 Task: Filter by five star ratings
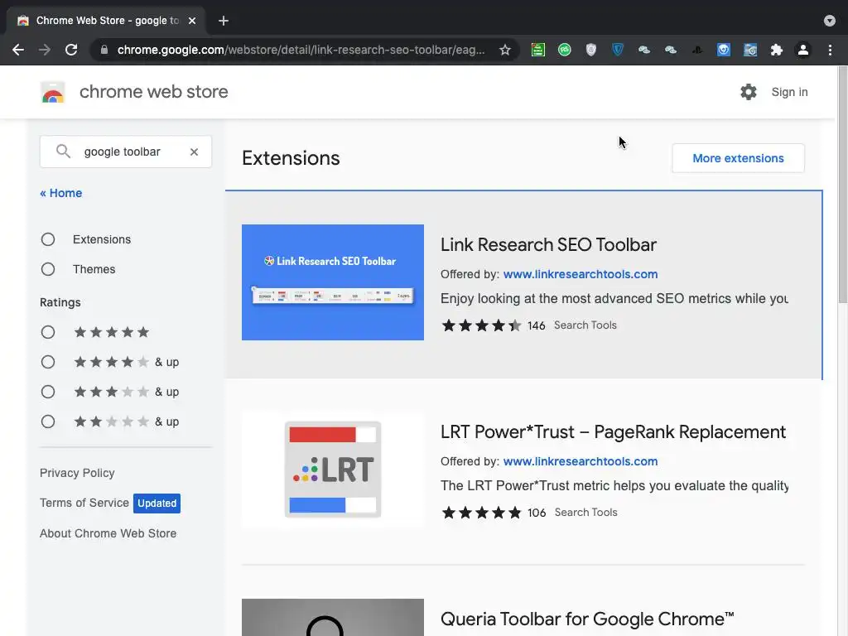(48, 332)
